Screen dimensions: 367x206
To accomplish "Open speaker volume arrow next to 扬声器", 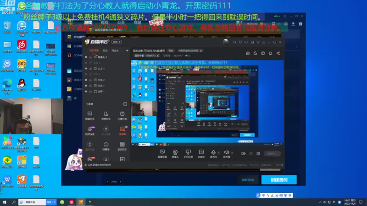I will pyautogui.click(x=232, y=153).
